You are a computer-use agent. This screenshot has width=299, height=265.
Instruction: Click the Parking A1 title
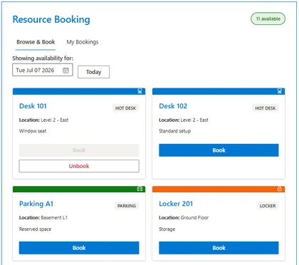36,204
